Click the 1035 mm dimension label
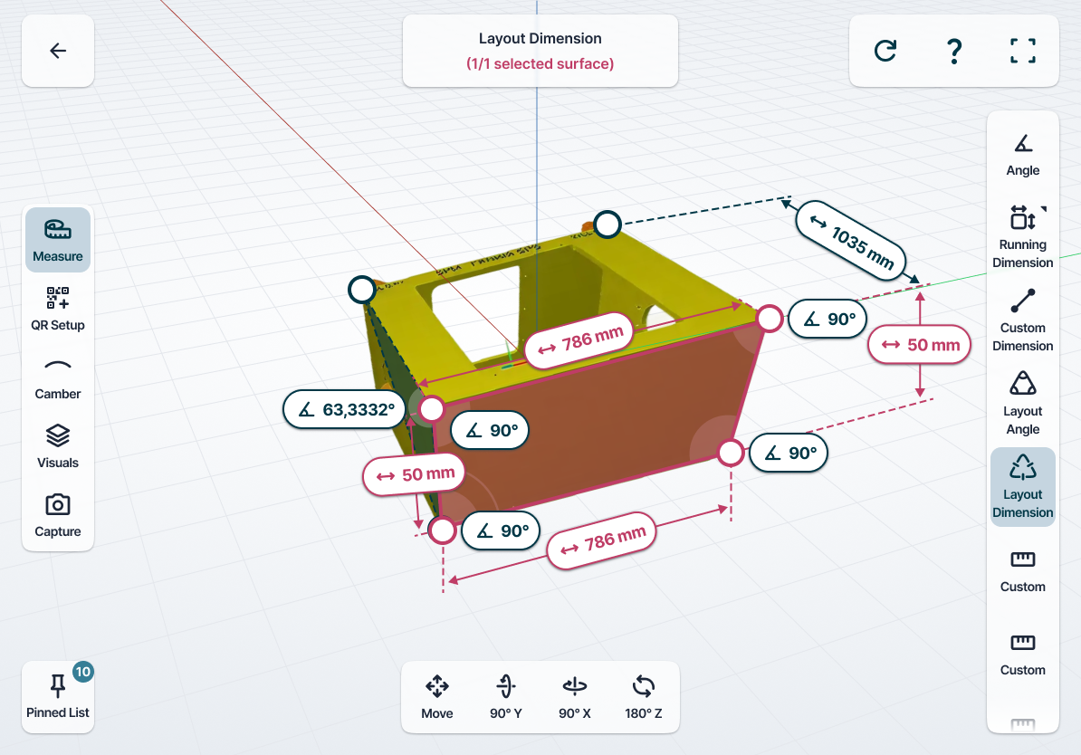 tap(850, 241)
